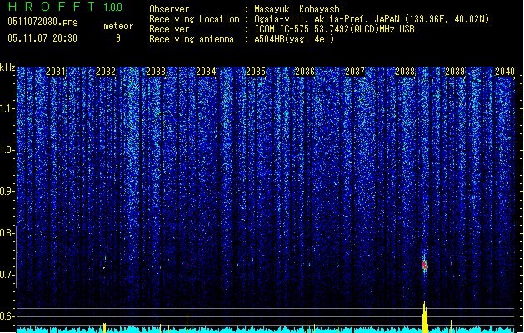Click the 0.7 kHz frequency axis label
The image size is (524, 333).
[7, 275]
